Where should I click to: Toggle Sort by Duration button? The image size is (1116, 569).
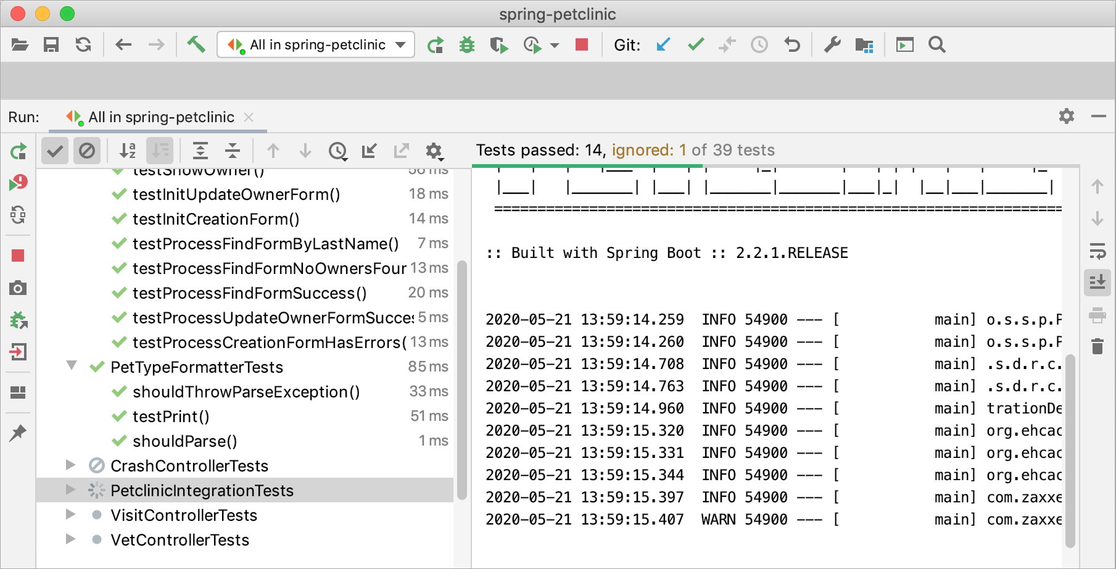tap(160, 151)
